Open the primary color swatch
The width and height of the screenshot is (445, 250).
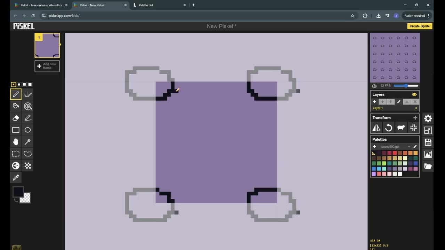point(18,192)
